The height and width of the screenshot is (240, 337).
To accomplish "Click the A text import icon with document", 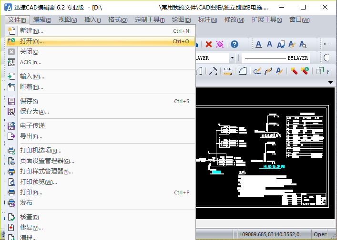I will pyautogui.click(x=281, y=44).
